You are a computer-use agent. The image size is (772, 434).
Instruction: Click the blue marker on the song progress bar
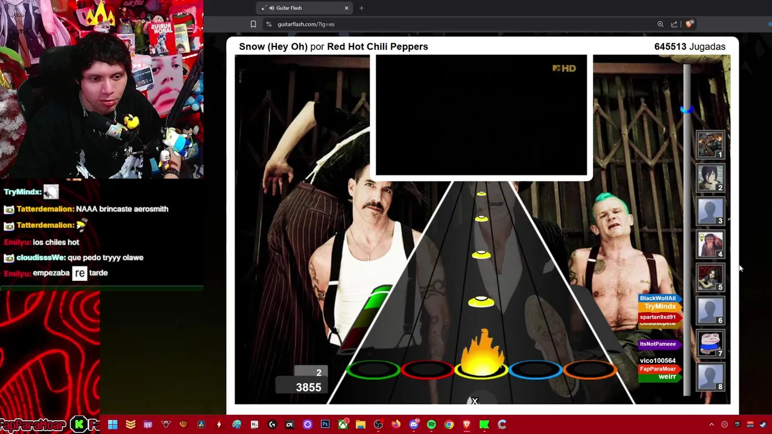point(686,110)
